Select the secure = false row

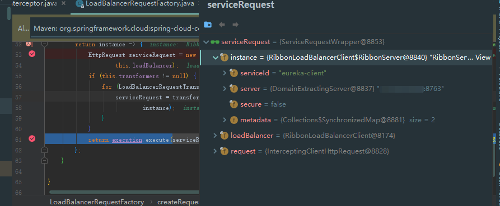(346, 104)
